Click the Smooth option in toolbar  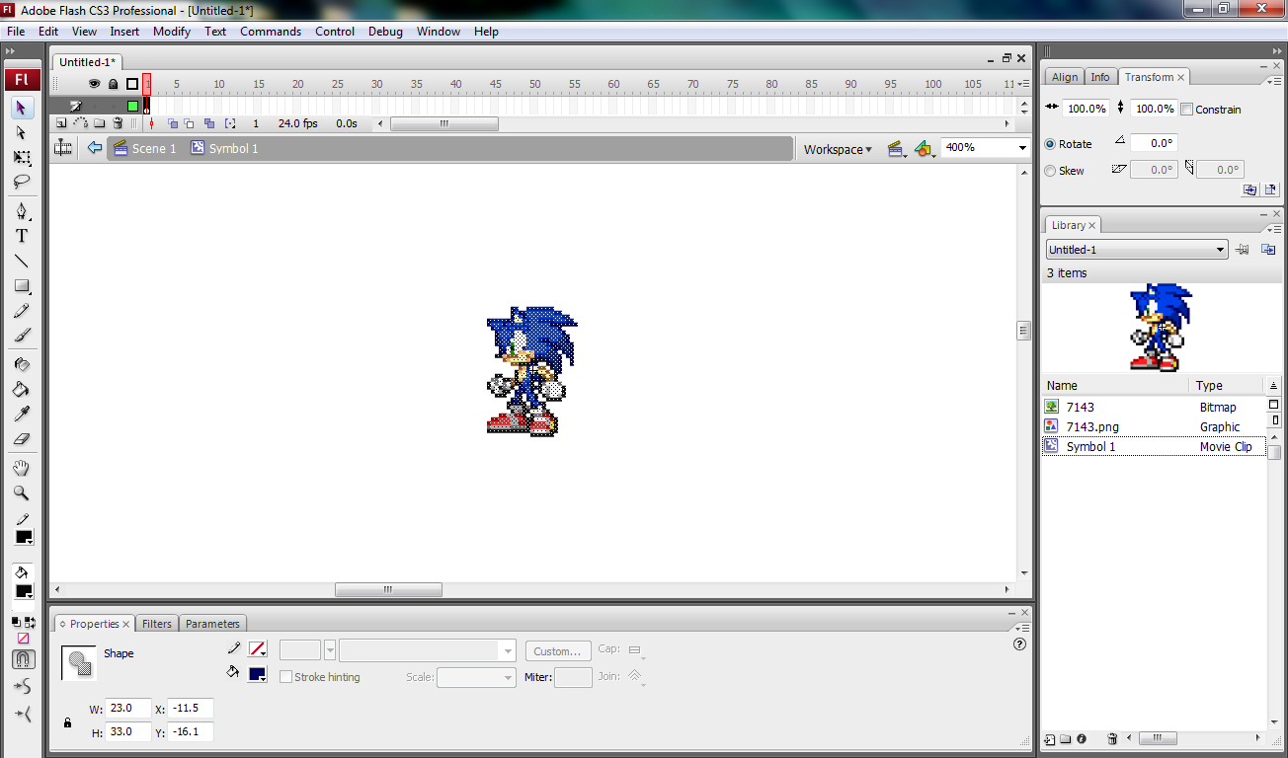pyautogui.click(x=24, y=686)
